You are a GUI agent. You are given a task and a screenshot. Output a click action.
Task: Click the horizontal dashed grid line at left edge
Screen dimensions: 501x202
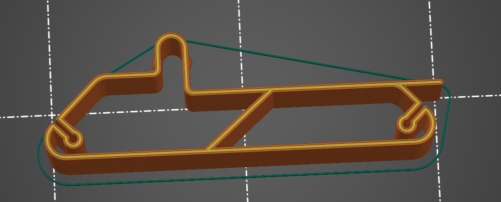coord(18,116)
